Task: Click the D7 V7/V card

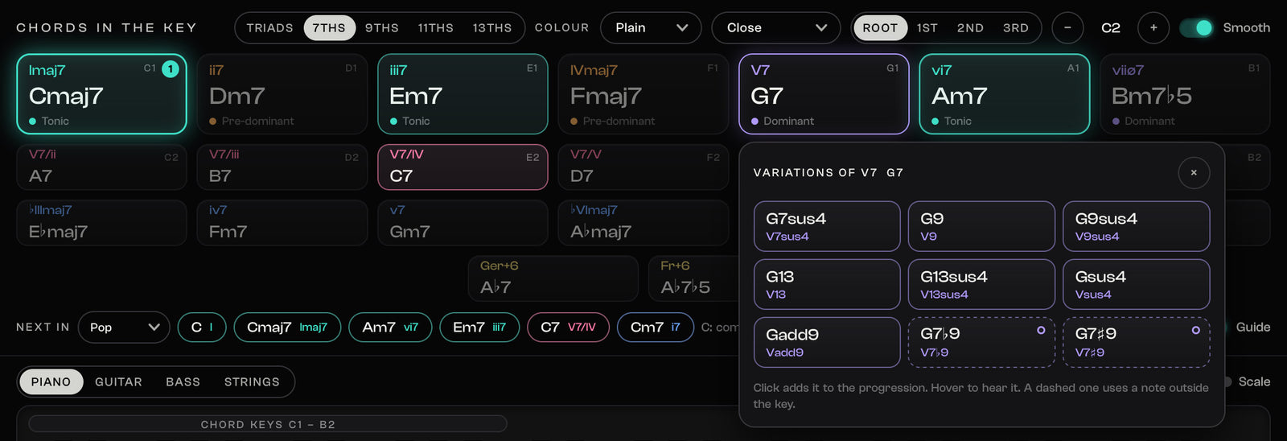Action: 643,167
